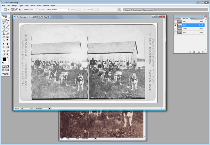The height and width of the screenshot is (145, 210).
Task: Click the create new channel icon
Action: click(199, 52)
